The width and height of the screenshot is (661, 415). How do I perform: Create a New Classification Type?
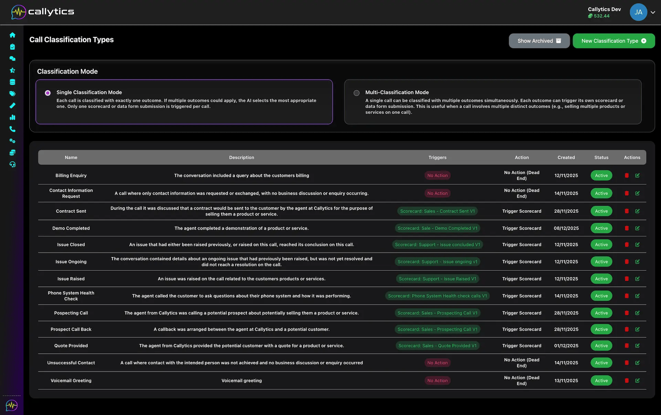pyautogui.click(x=614, y=41)
